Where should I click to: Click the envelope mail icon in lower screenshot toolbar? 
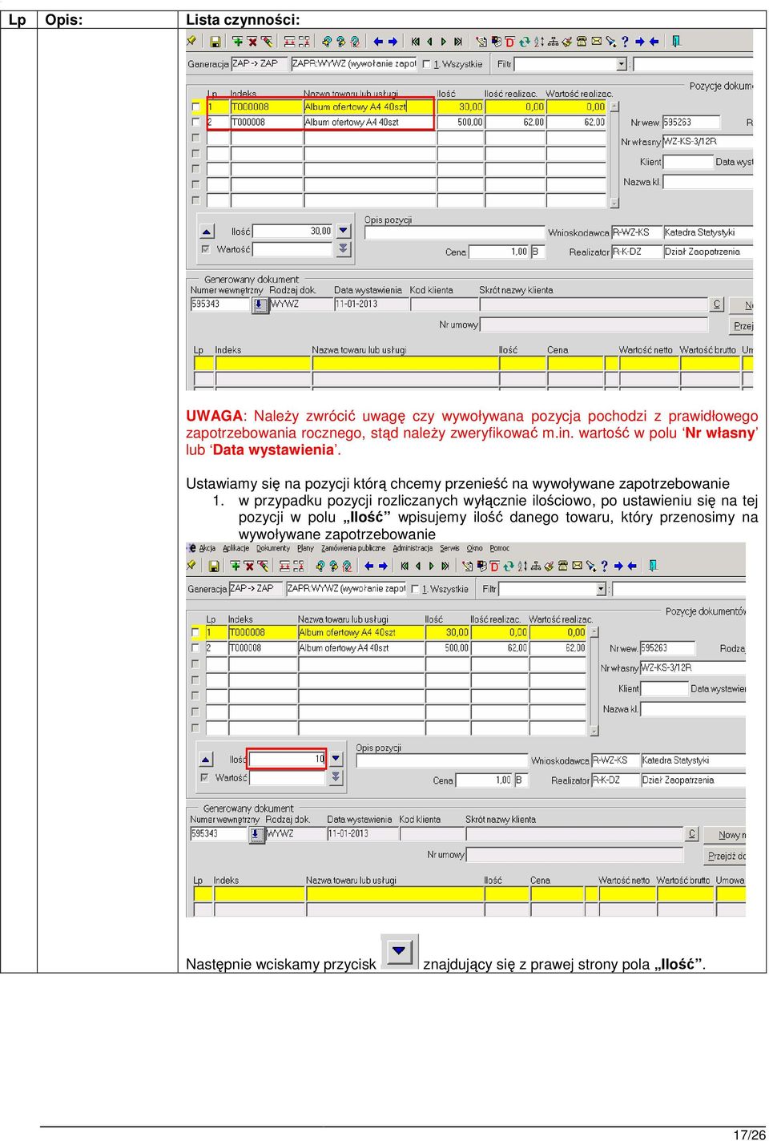576,566
